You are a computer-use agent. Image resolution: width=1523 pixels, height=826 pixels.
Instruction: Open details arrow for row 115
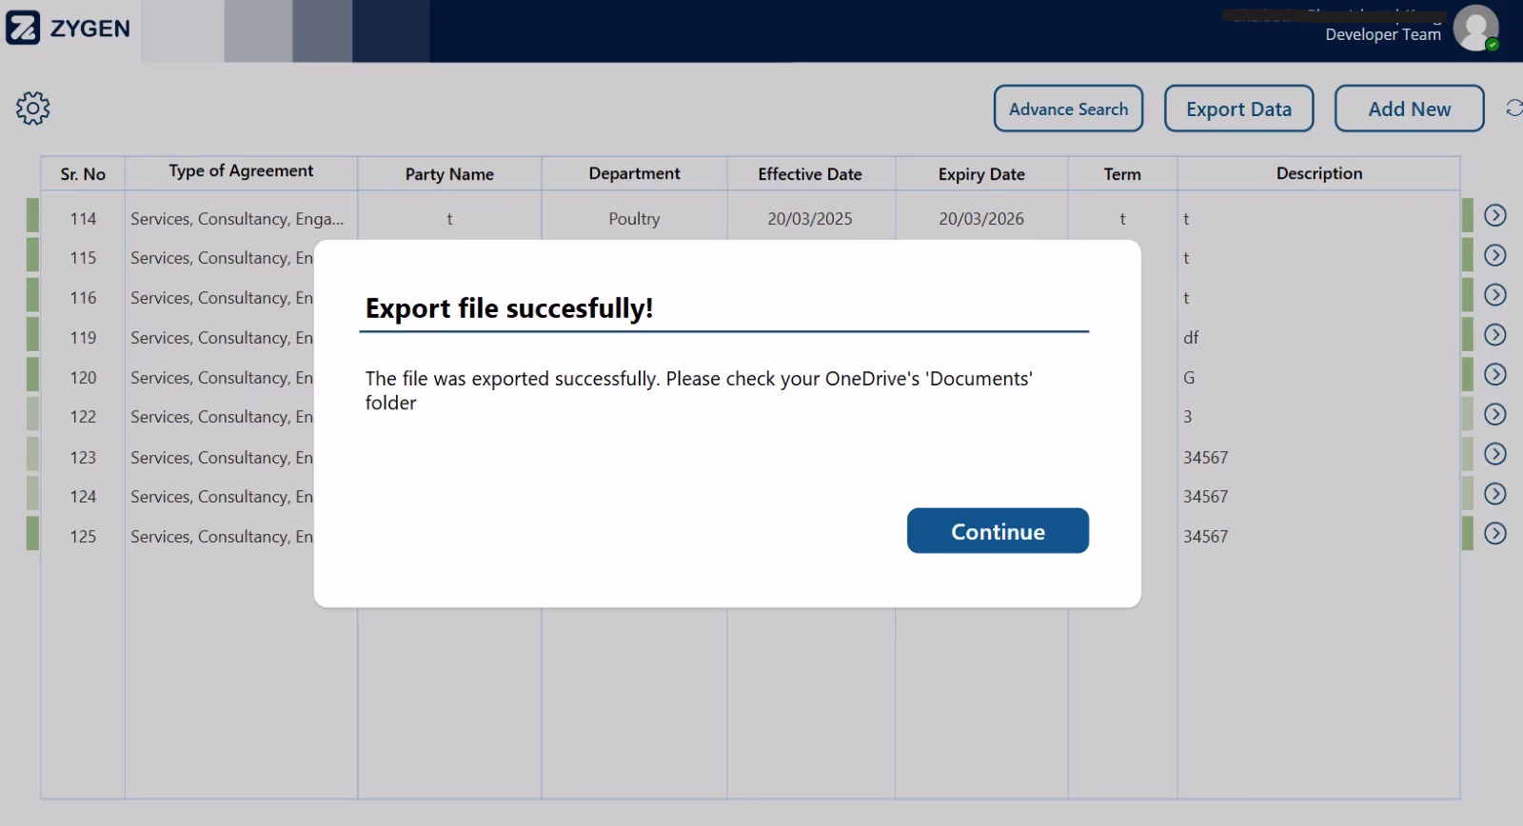[x=1495, y=255]
